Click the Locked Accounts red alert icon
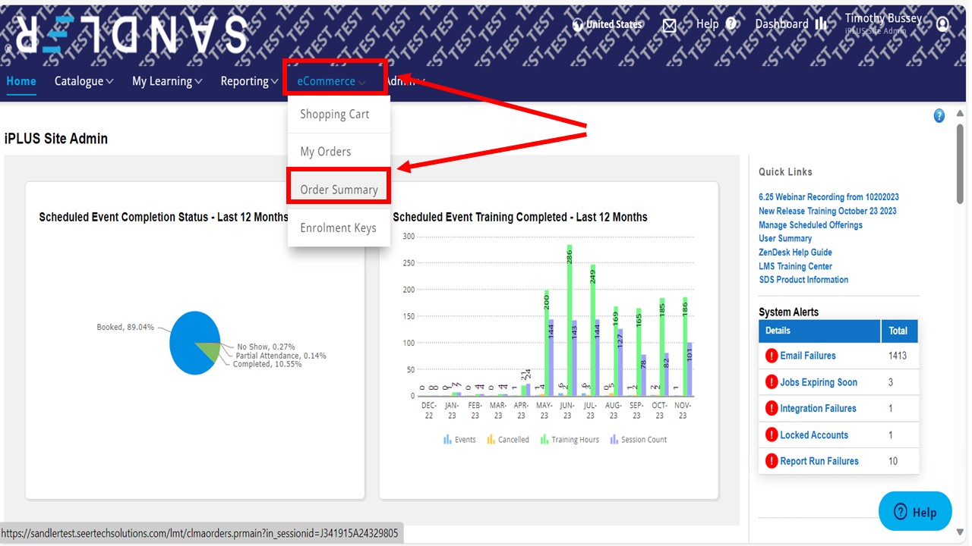 [772, 435]
